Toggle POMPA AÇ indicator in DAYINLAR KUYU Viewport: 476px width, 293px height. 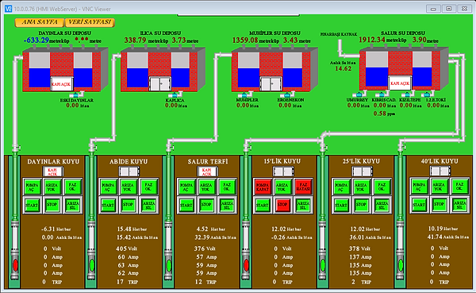point(33,187)
